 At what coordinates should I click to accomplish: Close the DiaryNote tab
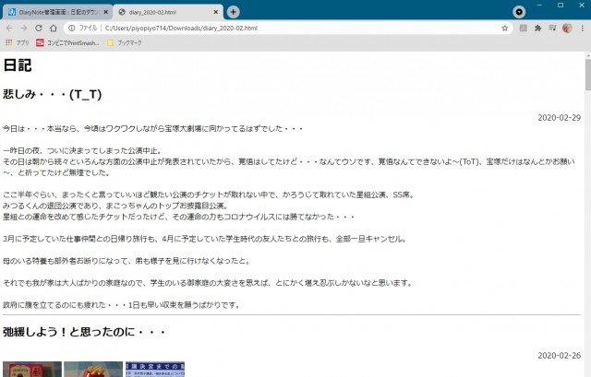[106, 12]
